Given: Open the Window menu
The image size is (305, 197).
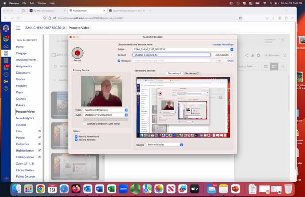Looking at the screenshot, I should click(x=42, y=3).
